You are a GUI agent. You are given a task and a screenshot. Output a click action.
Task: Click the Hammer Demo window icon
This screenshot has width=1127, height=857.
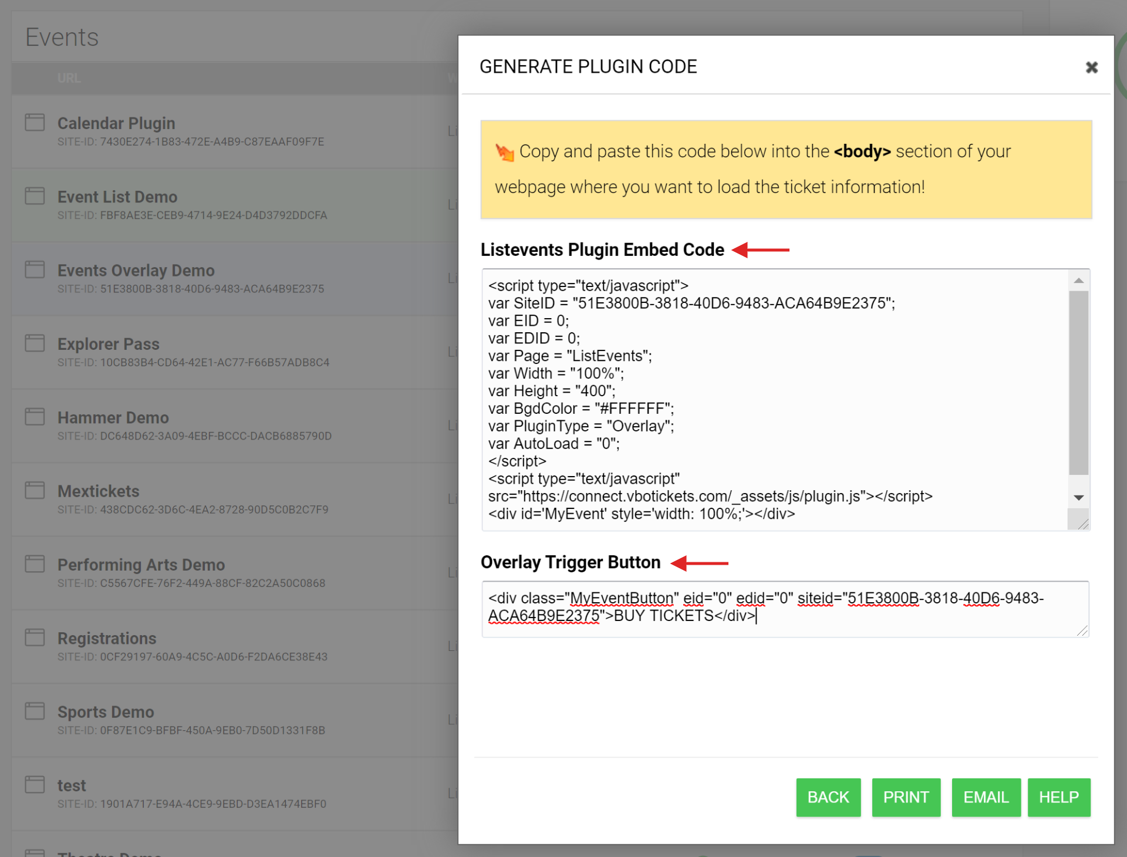click(35, 417)
